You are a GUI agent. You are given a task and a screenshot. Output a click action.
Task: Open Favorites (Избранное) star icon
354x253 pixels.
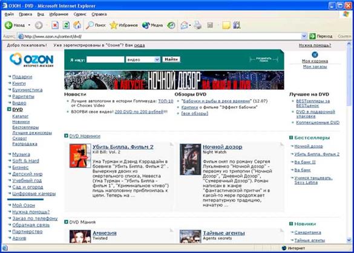pos(114,25)
